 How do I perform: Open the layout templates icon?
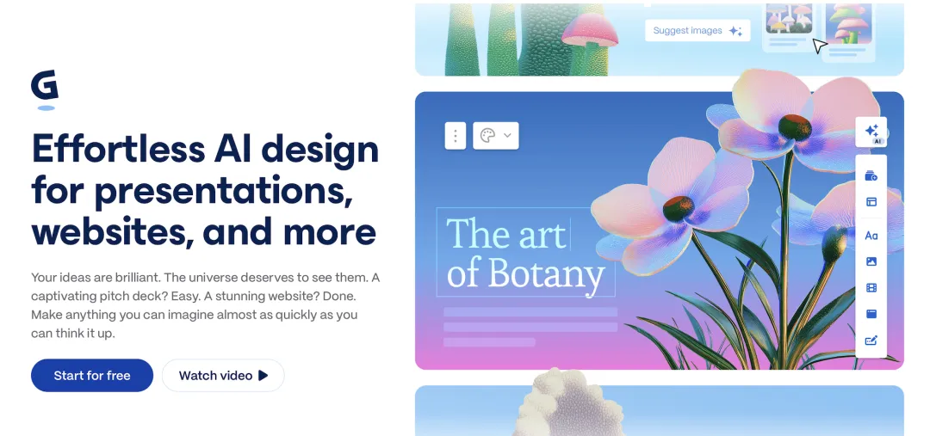871,202
